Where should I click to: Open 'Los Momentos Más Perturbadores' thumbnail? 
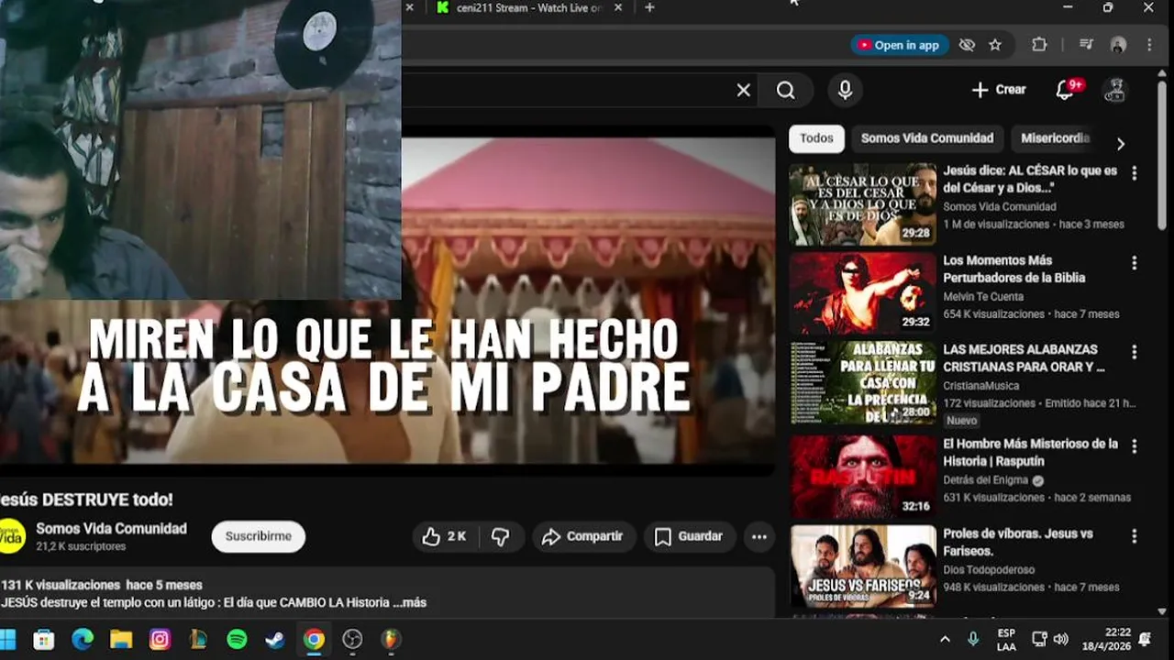(863, 294)
